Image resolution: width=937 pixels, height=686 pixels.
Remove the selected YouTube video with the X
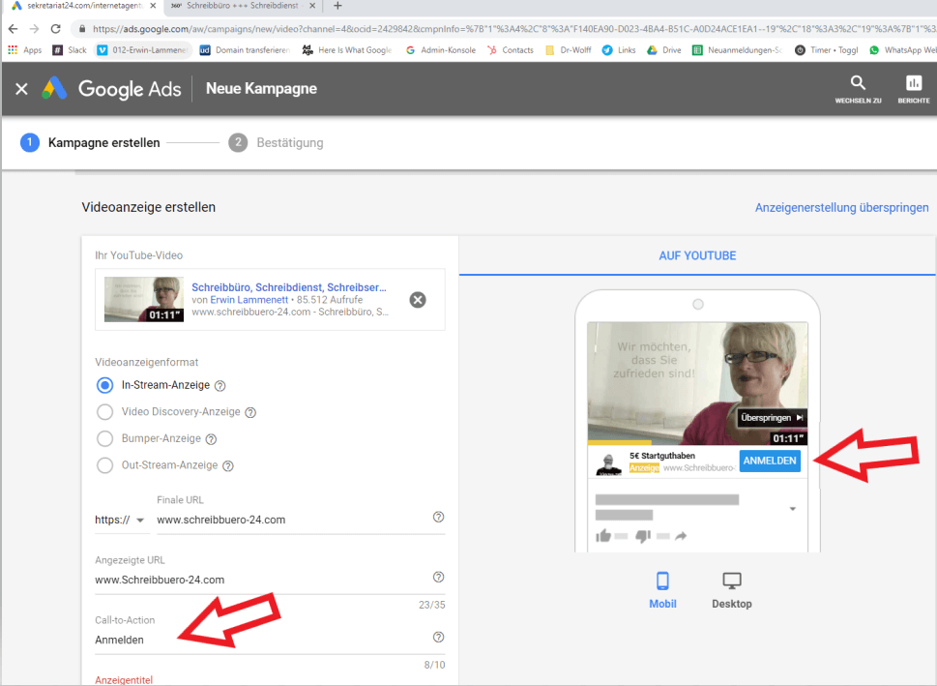(x=418, y=300)
